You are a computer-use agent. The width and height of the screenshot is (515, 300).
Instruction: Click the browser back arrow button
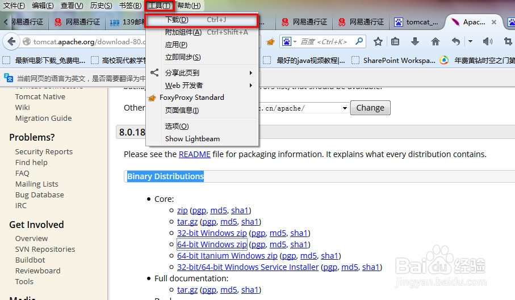[x=11, y=41]
